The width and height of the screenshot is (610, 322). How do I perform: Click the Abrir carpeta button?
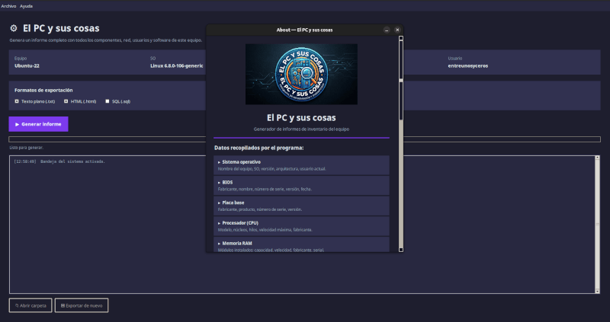(x=30, y=306)
